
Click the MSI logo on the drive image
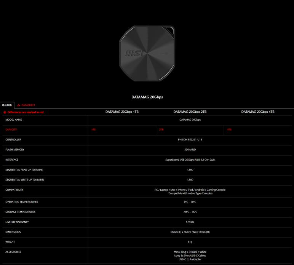tap(134, 53)
